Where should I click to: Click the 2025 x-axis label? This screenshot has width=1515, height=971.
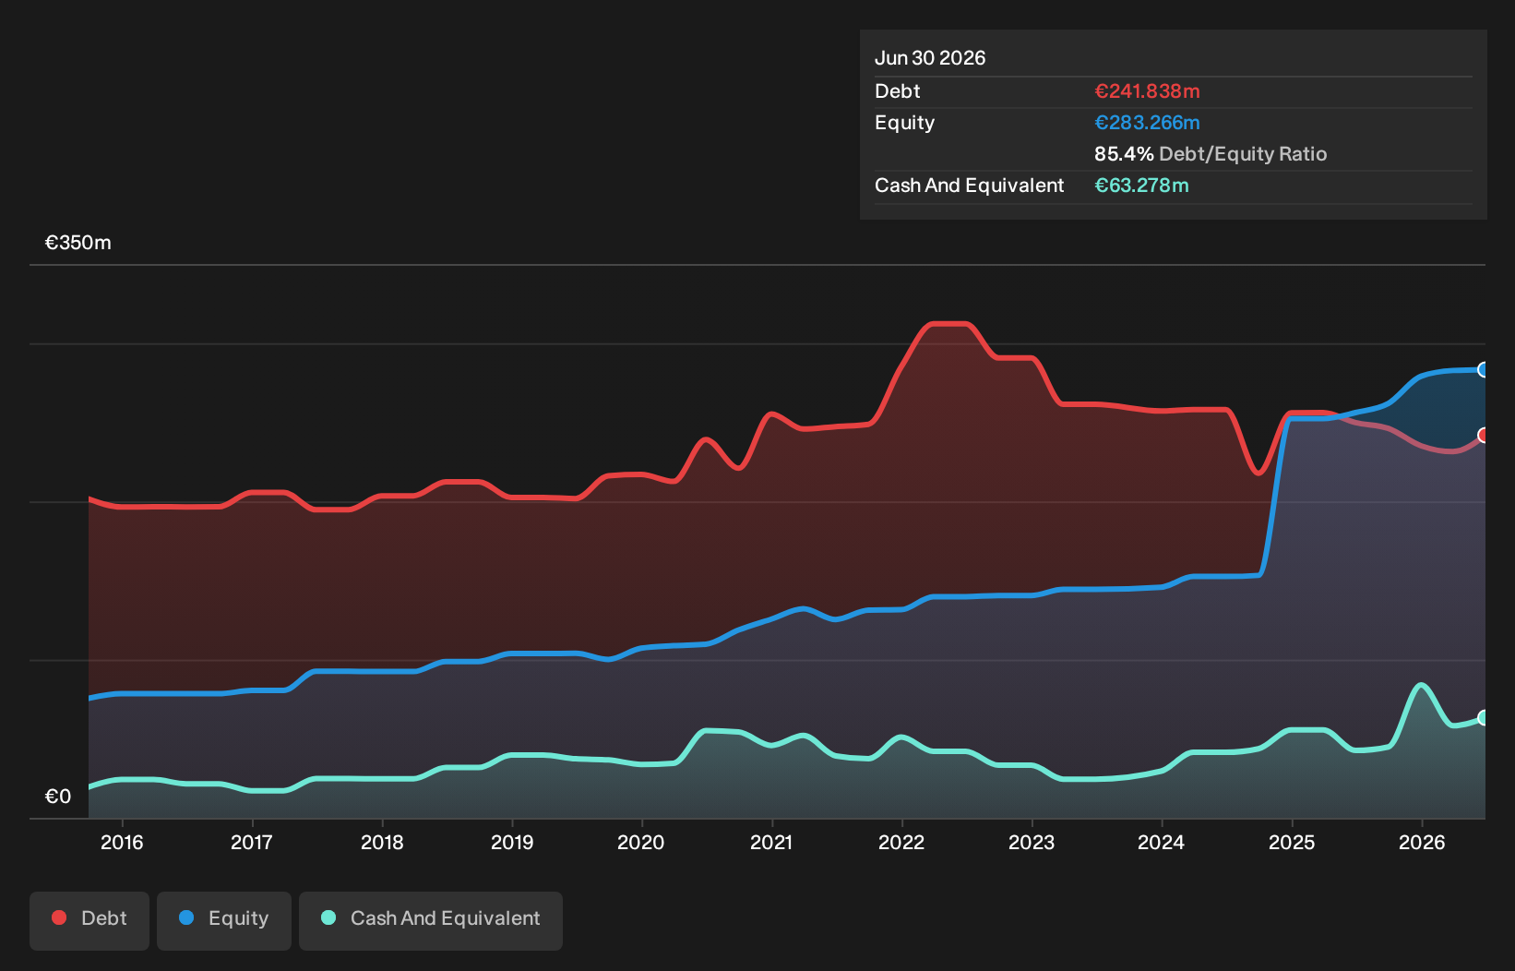(1292, 842)
